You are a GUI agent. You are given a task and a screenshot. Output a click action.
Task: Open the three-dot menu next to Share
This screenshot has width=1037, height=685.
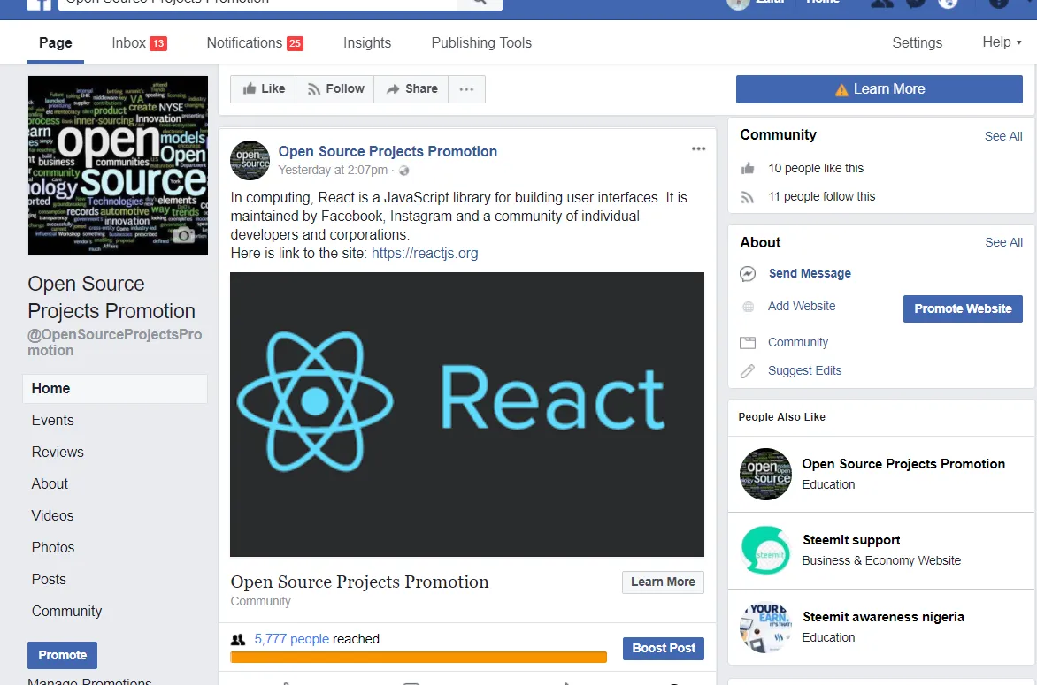pos(466,89)
